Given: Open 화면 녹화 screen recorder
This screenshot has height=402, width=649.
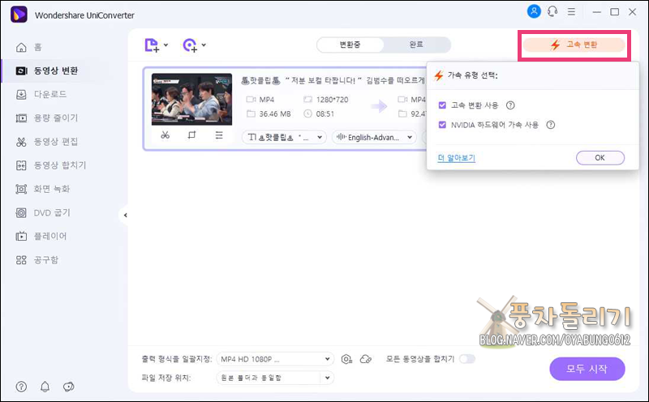Looking at the screenshot, I should (43, 189).
